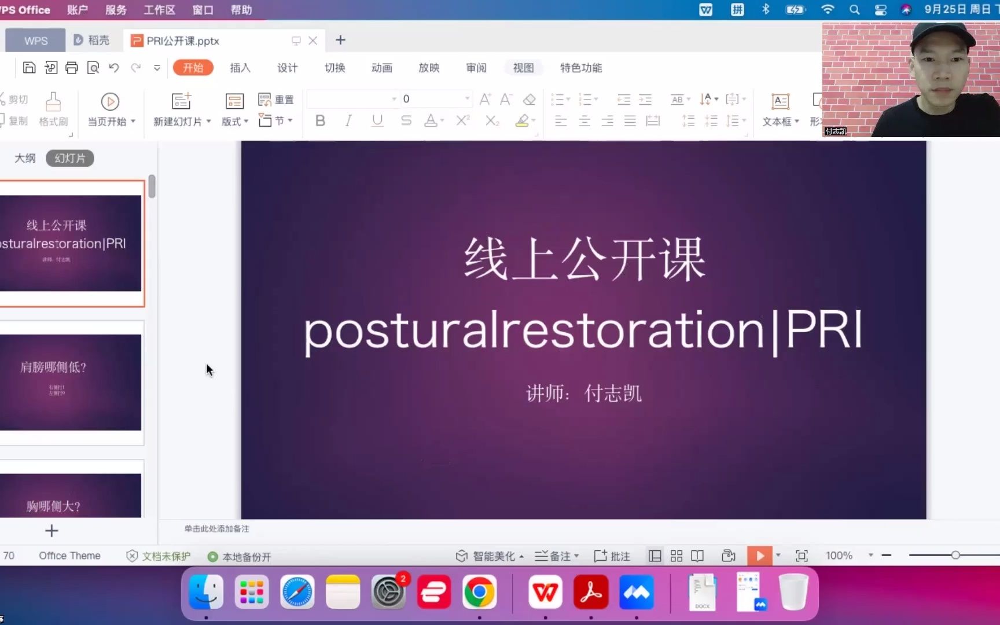Viewport: 1000px width, 625px height.
Task: Redo the last action
Action: point(135,68)
